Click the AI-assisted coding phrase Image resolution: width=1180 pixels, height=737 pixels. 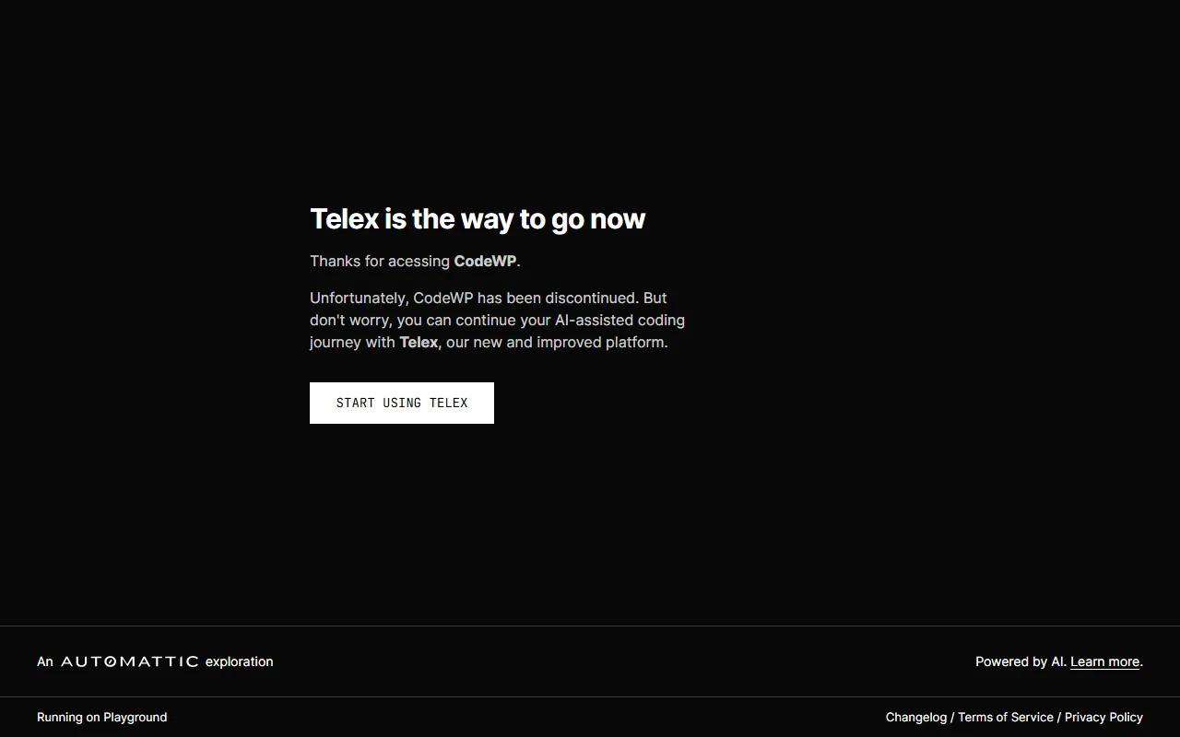619,320
